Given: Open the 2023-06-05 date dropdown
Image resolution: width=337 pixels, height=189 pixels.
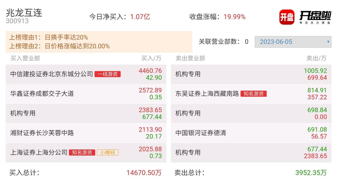Looking at the screenshot, I should click(x=293, y=42).
